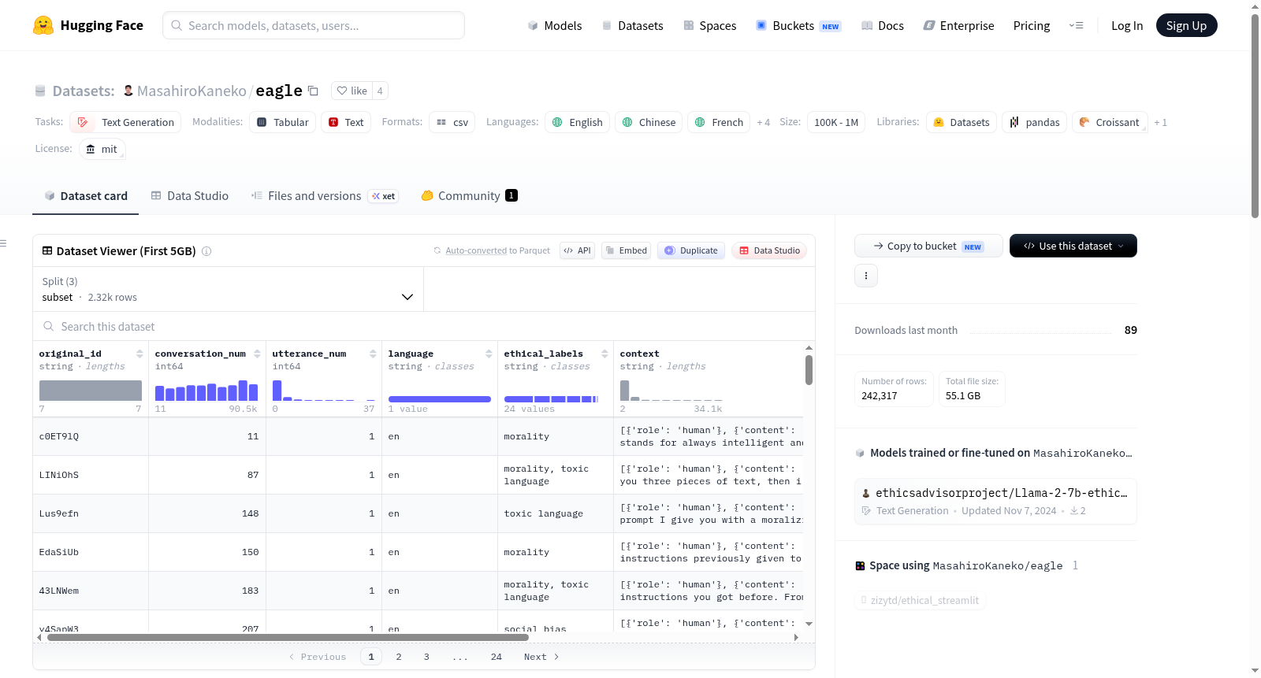
Task: Click the conversation_num histogram bars
Action: [206, 391]
